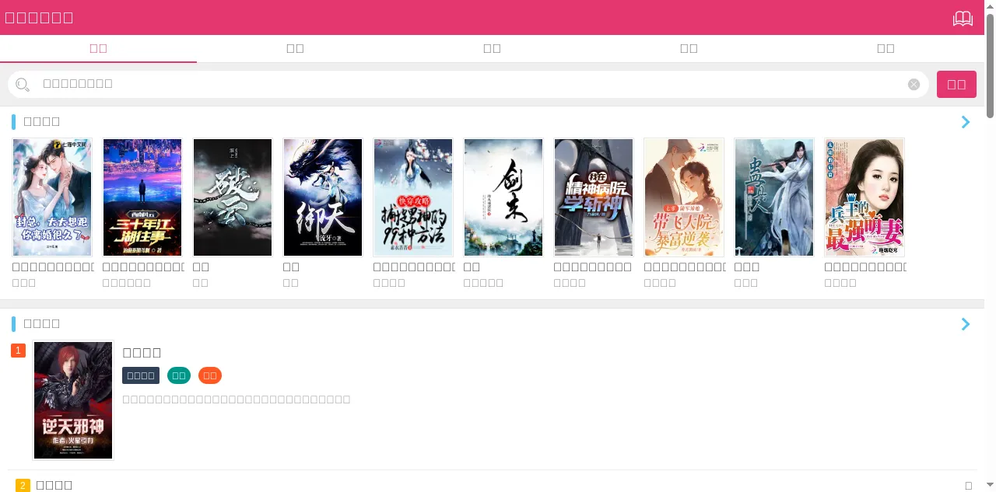Click the small icon right of rank 2 row
996x492 pixels.
(x=968, y=486)
